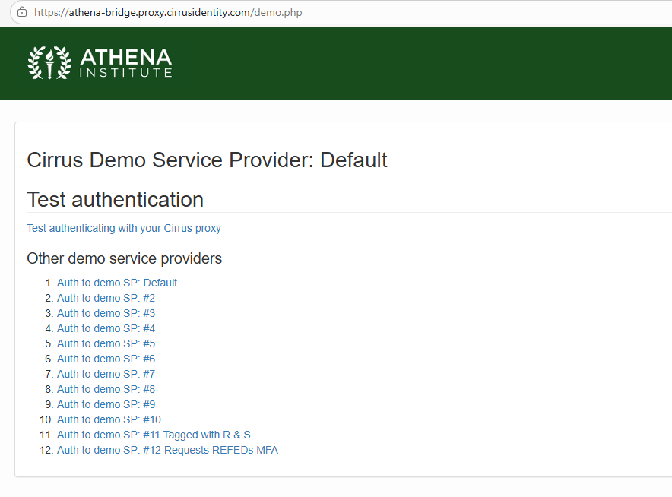Open the Auth to demo SP: #3 link
672x497 pixels.
106,313
